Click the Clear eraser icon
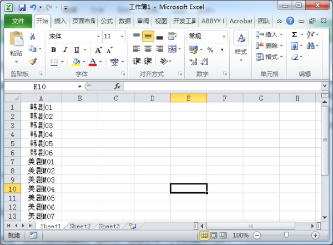The image size is (333, 245). click(x=295, y=57)
